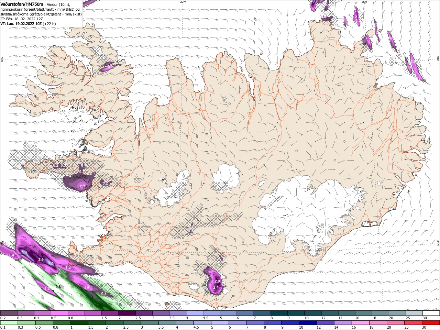Click the VT: Lau. 19.02.2022 10Z (+22 h) line
Screen dimensions: 440x330
[x=28, y=24]
